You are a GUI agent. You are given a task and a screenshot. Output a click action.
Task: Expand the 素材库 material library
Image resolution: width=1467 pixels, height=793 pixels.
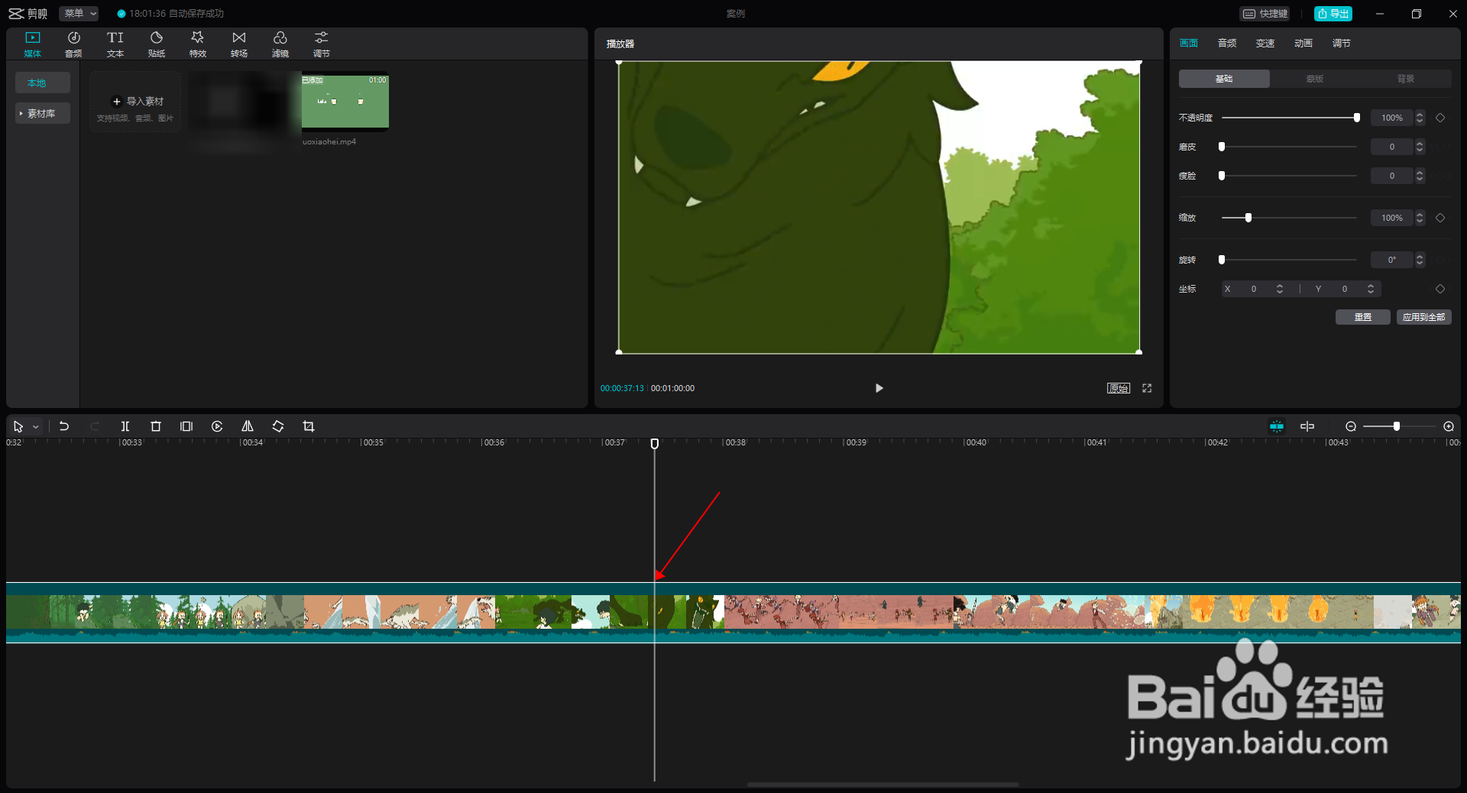pos(43,113)
